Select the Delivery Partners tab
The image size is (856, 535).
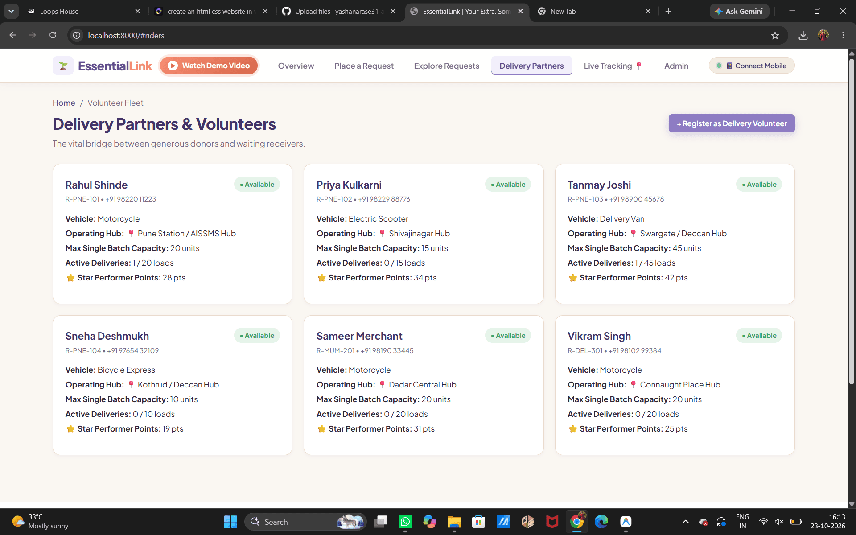(x=531, y=66)
